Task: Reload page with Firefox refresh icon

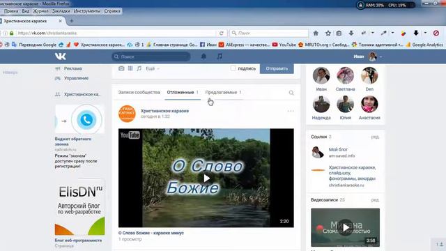Action: point(222,33)
